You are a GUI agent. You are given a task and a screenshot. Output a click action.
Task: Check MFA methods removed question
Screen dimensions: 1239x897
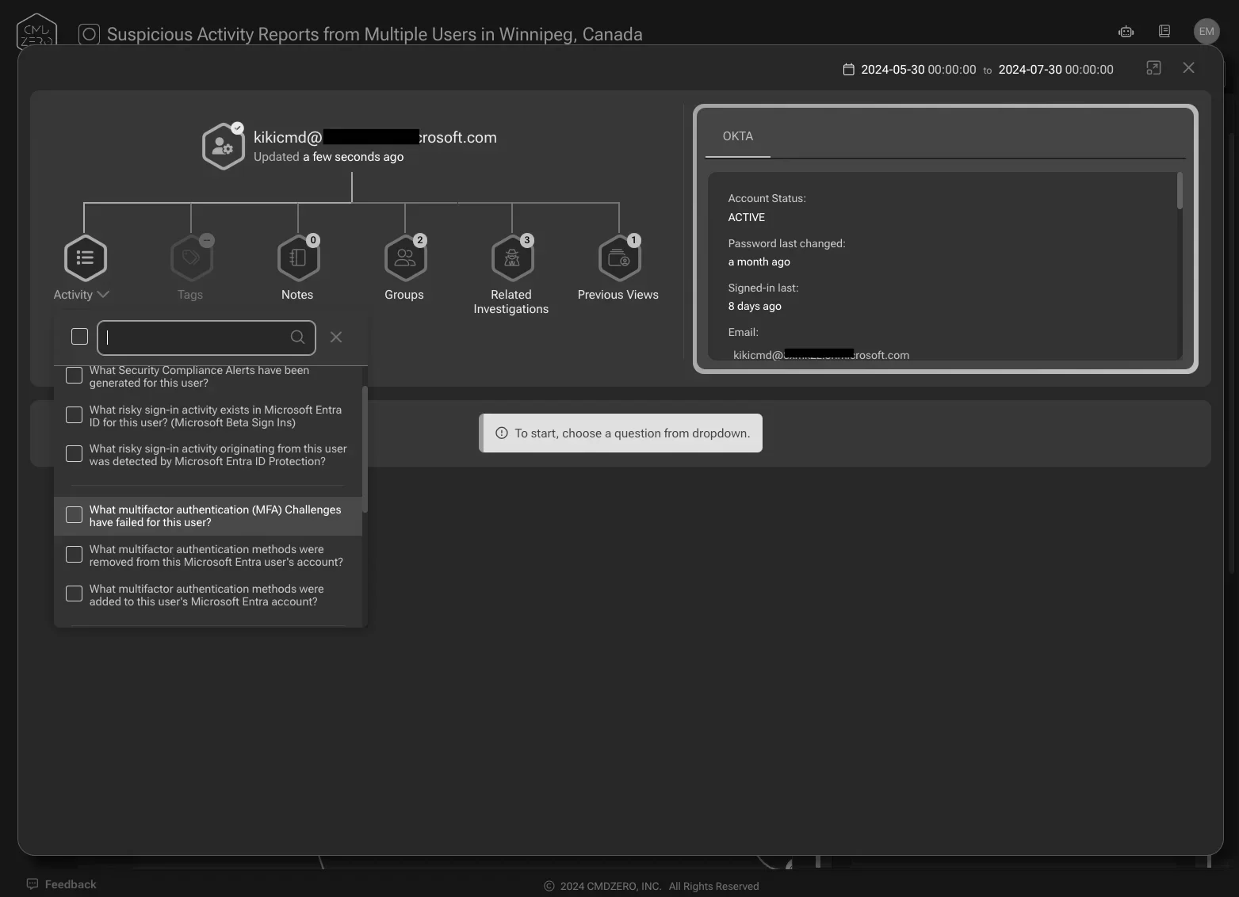click(x=74, y=555)
